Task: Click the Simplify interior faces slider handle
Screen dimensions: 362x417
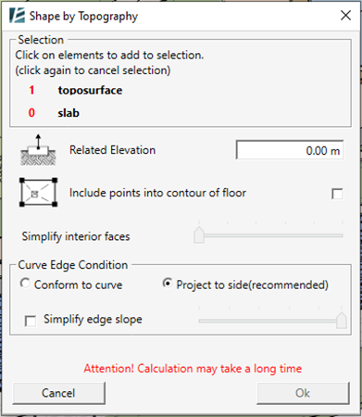Action: 199,235
